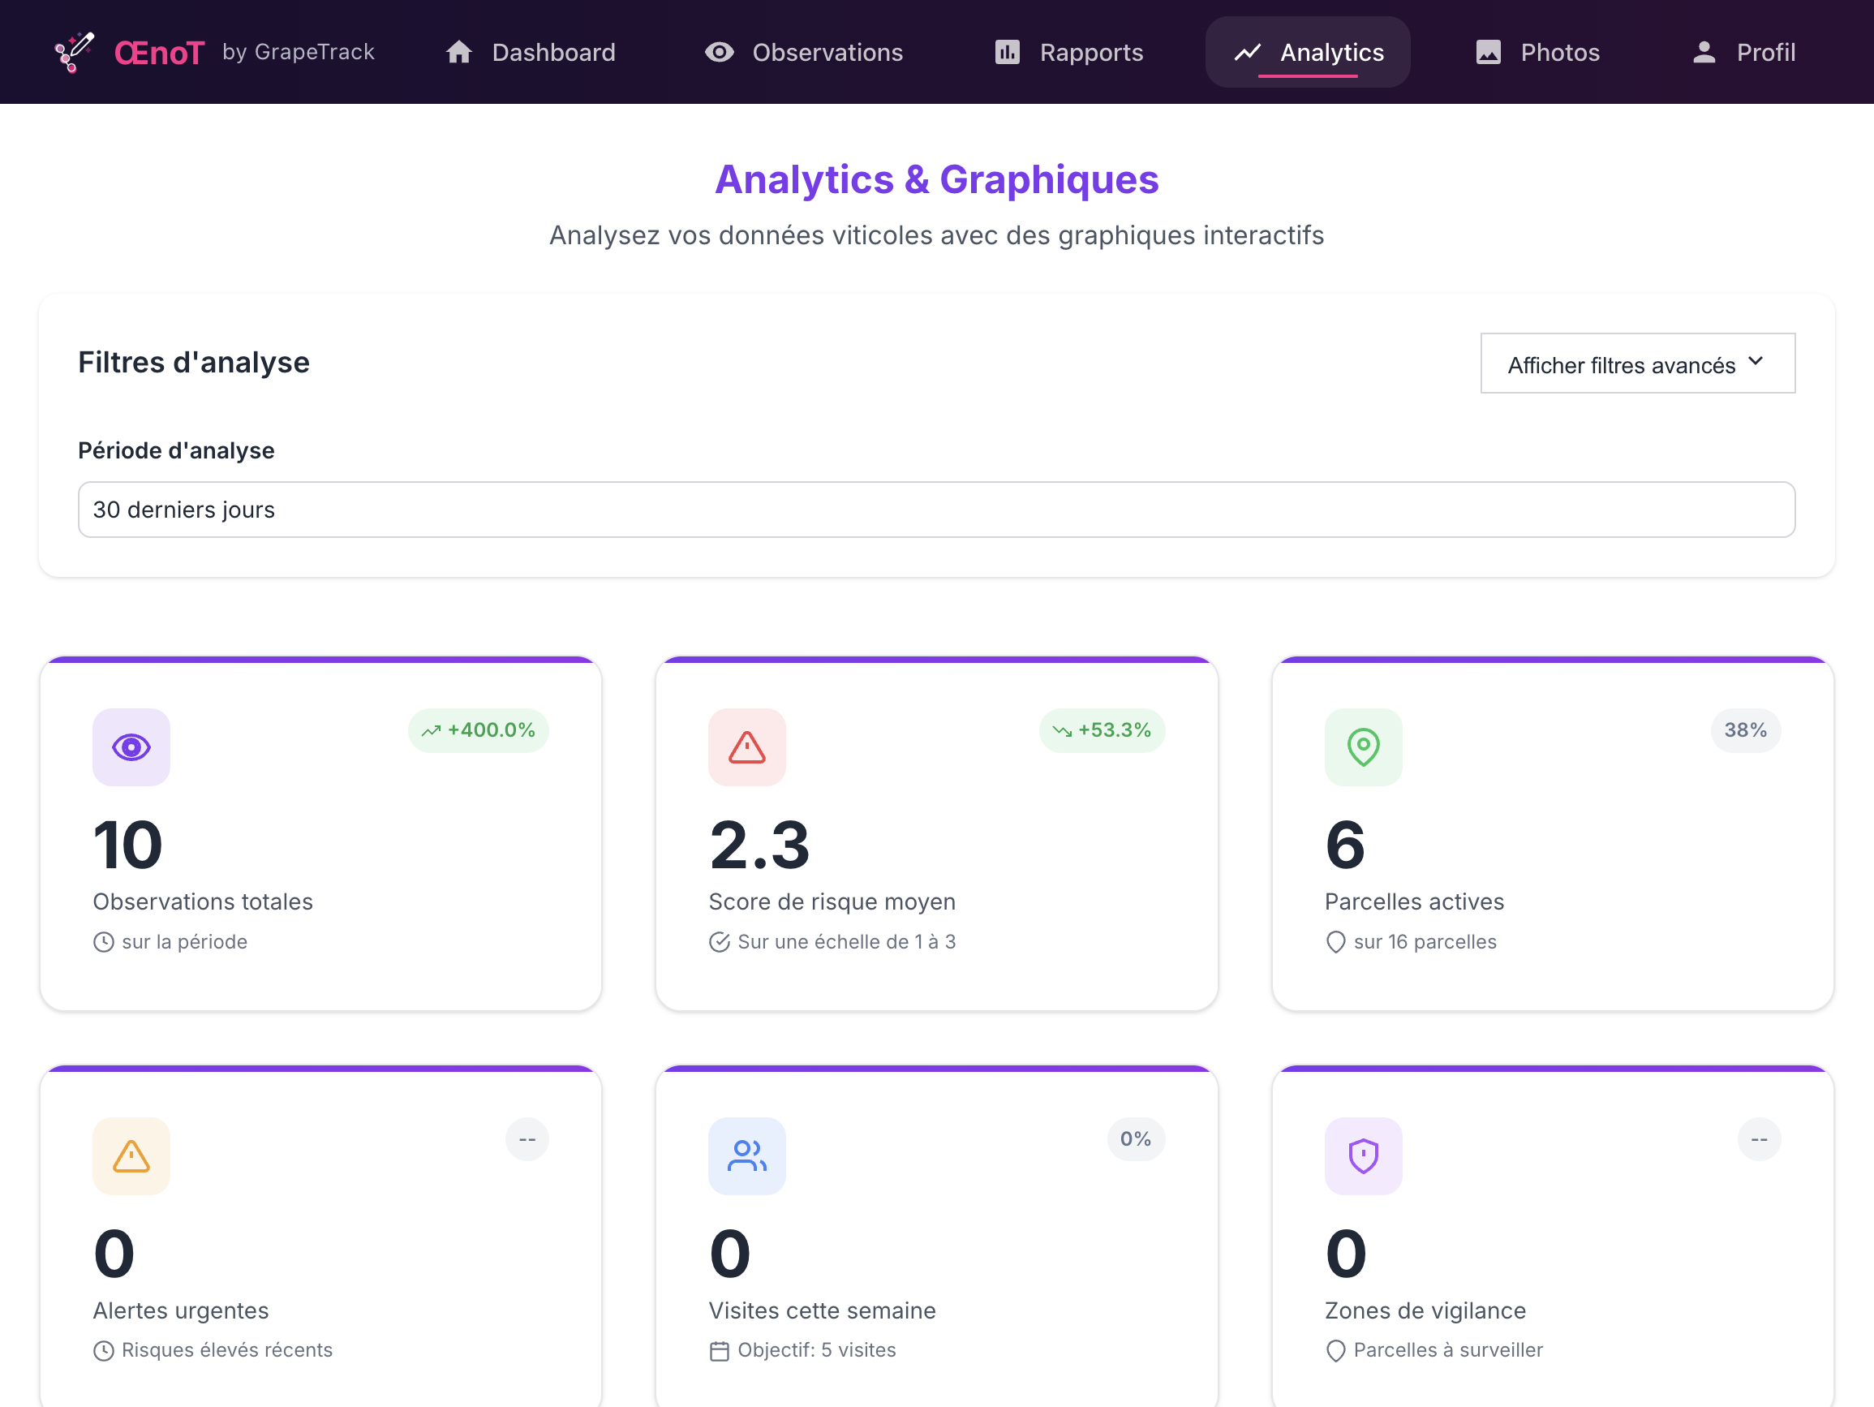The image size is (1874, 1407).
Task: Go to the Observations page
Action: pyautogui.click(x=804, y=53)
